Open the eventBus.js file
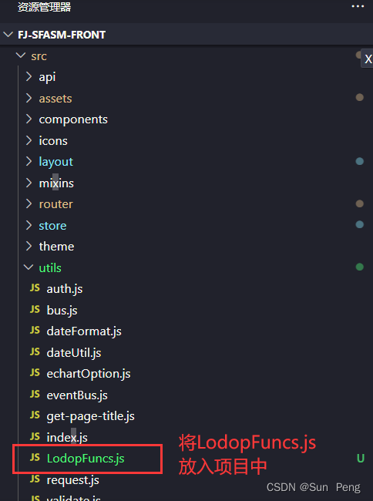This screenshot has width=373, height=501. coord(77,395)
